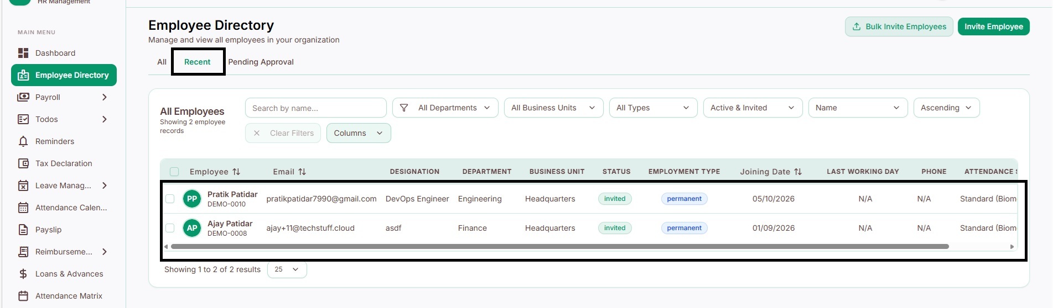Click the Finance department cell
The height and width of the screenshot is (308, 1053).
tap(473, 228)
